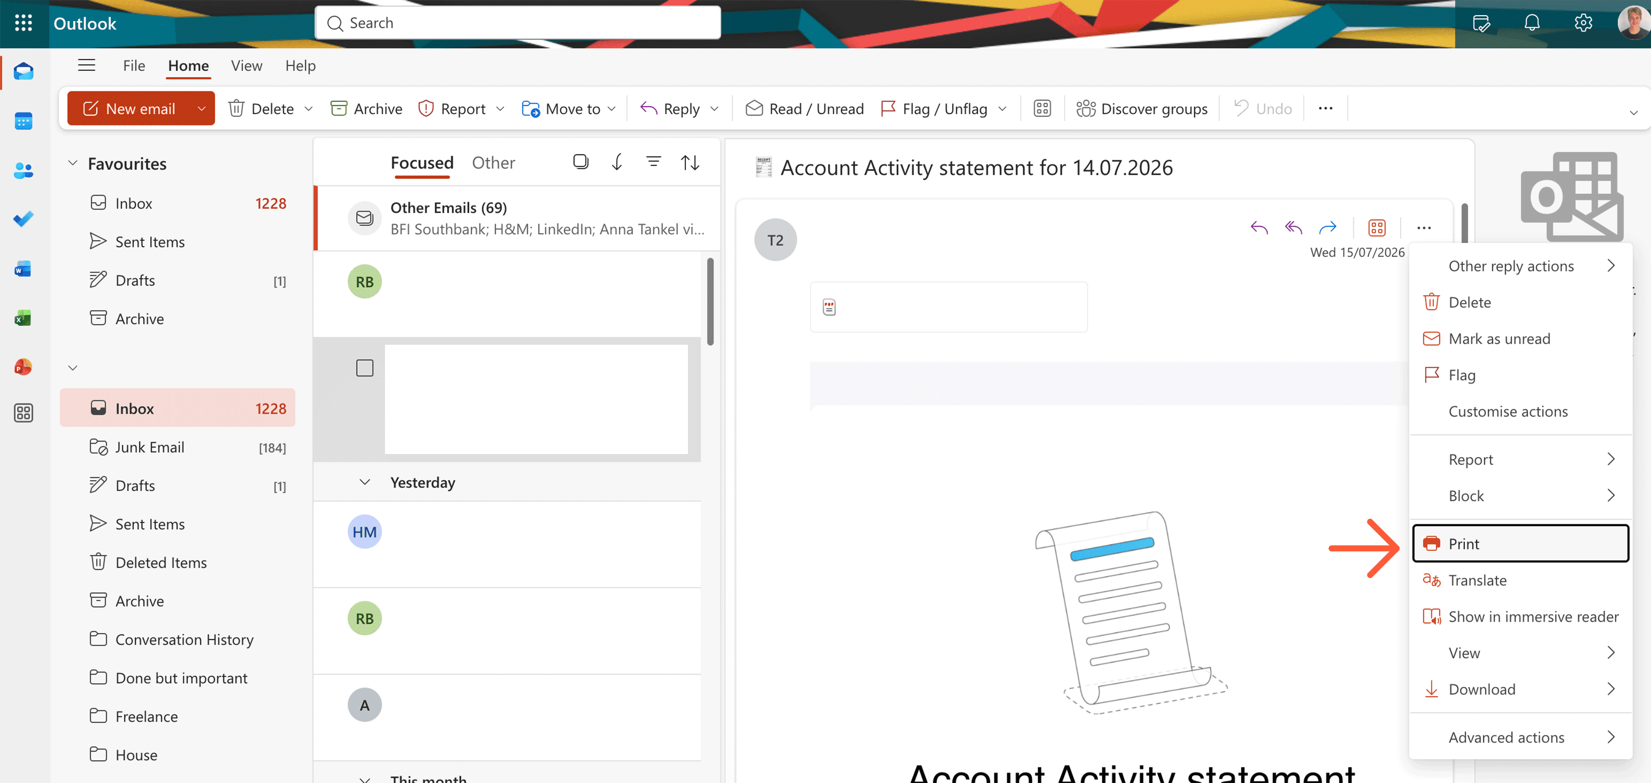Open Conversation History folder

178,639
